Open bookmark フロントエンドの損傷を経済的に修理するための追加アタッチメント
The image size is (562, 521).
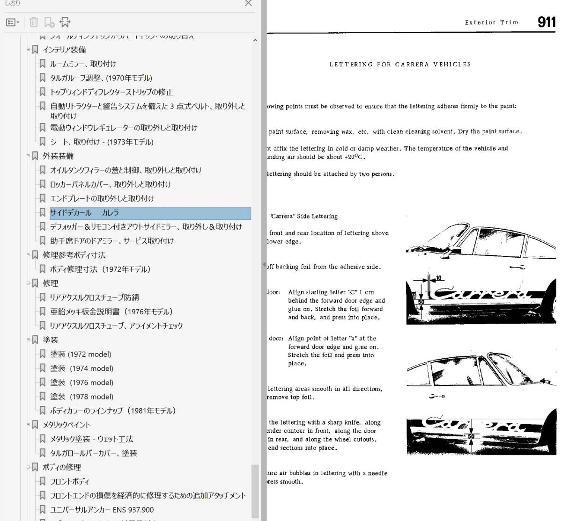(148, 495)
